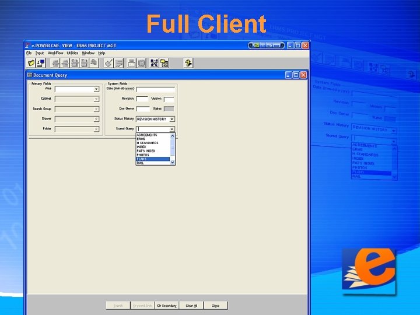Viewport: 420px width, 315px height.
Task: Click the brush clear toolbar icon
Action: (x=108, y=63)
